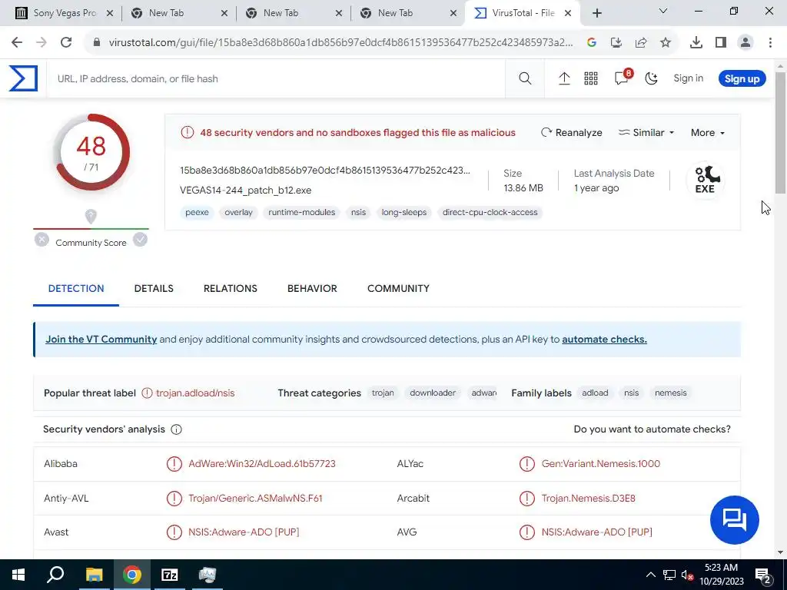Vote malicious with Community Score X icon

click(42, 240)
